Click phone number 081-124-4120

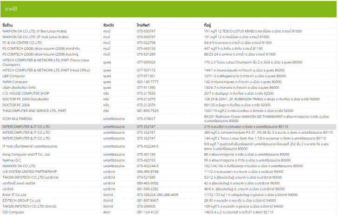click(x=148, y=212)
